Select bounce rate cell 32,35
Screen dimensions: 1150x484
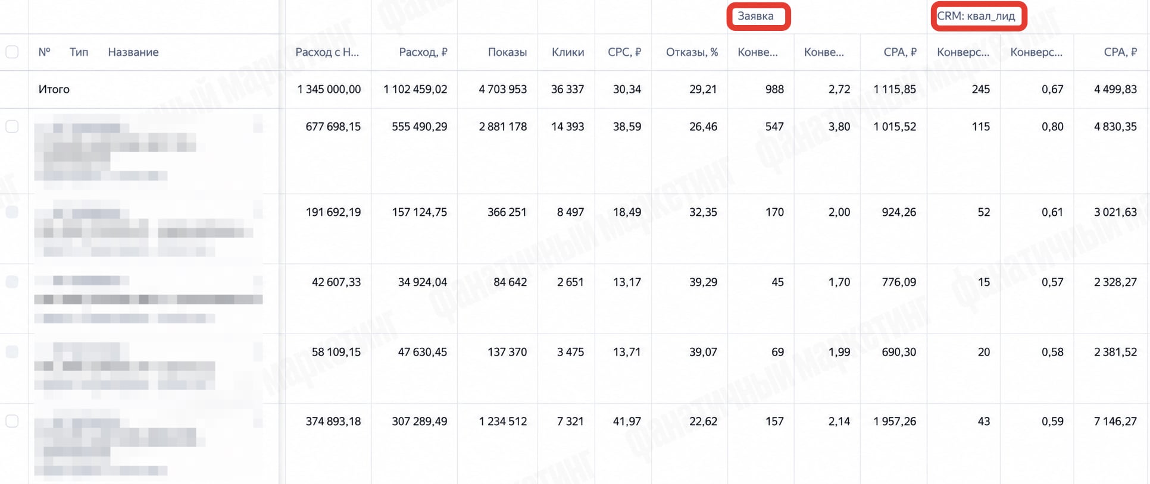tap(704, 212)
